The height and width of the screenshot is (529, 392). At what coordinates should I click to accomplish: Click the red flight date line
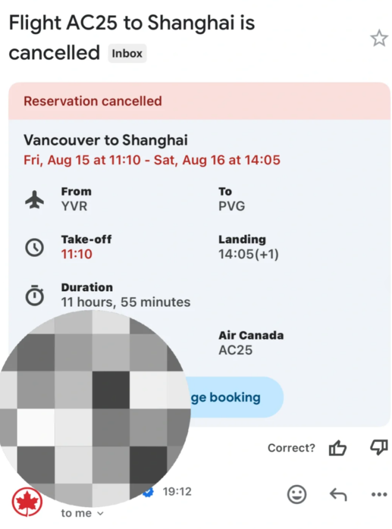tap(151, 160)
